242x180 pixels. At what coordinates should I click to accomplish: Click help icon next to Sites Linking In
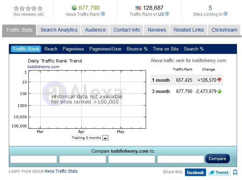tap(226, 14)
